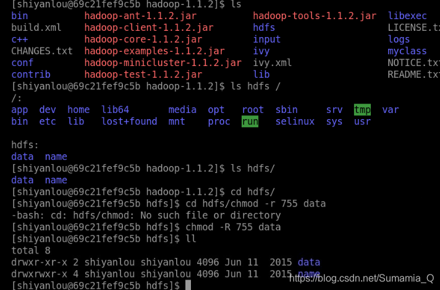Select the media directory entry
The height and width of the screenshot is (290, 440).
click(x=182, y=110)
